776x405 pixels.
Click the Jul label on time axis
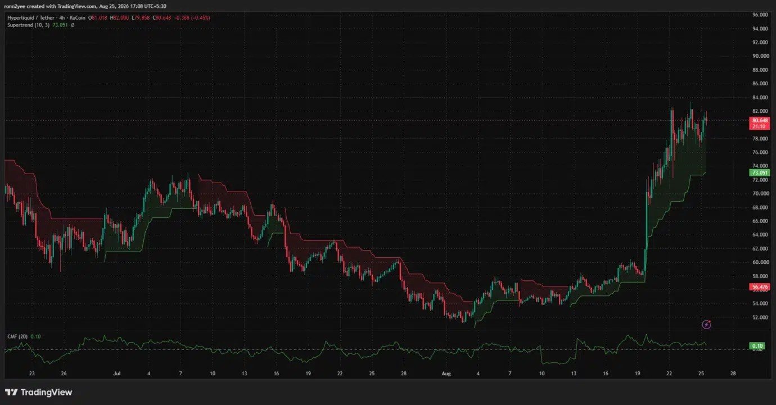[x=116, y=373]
